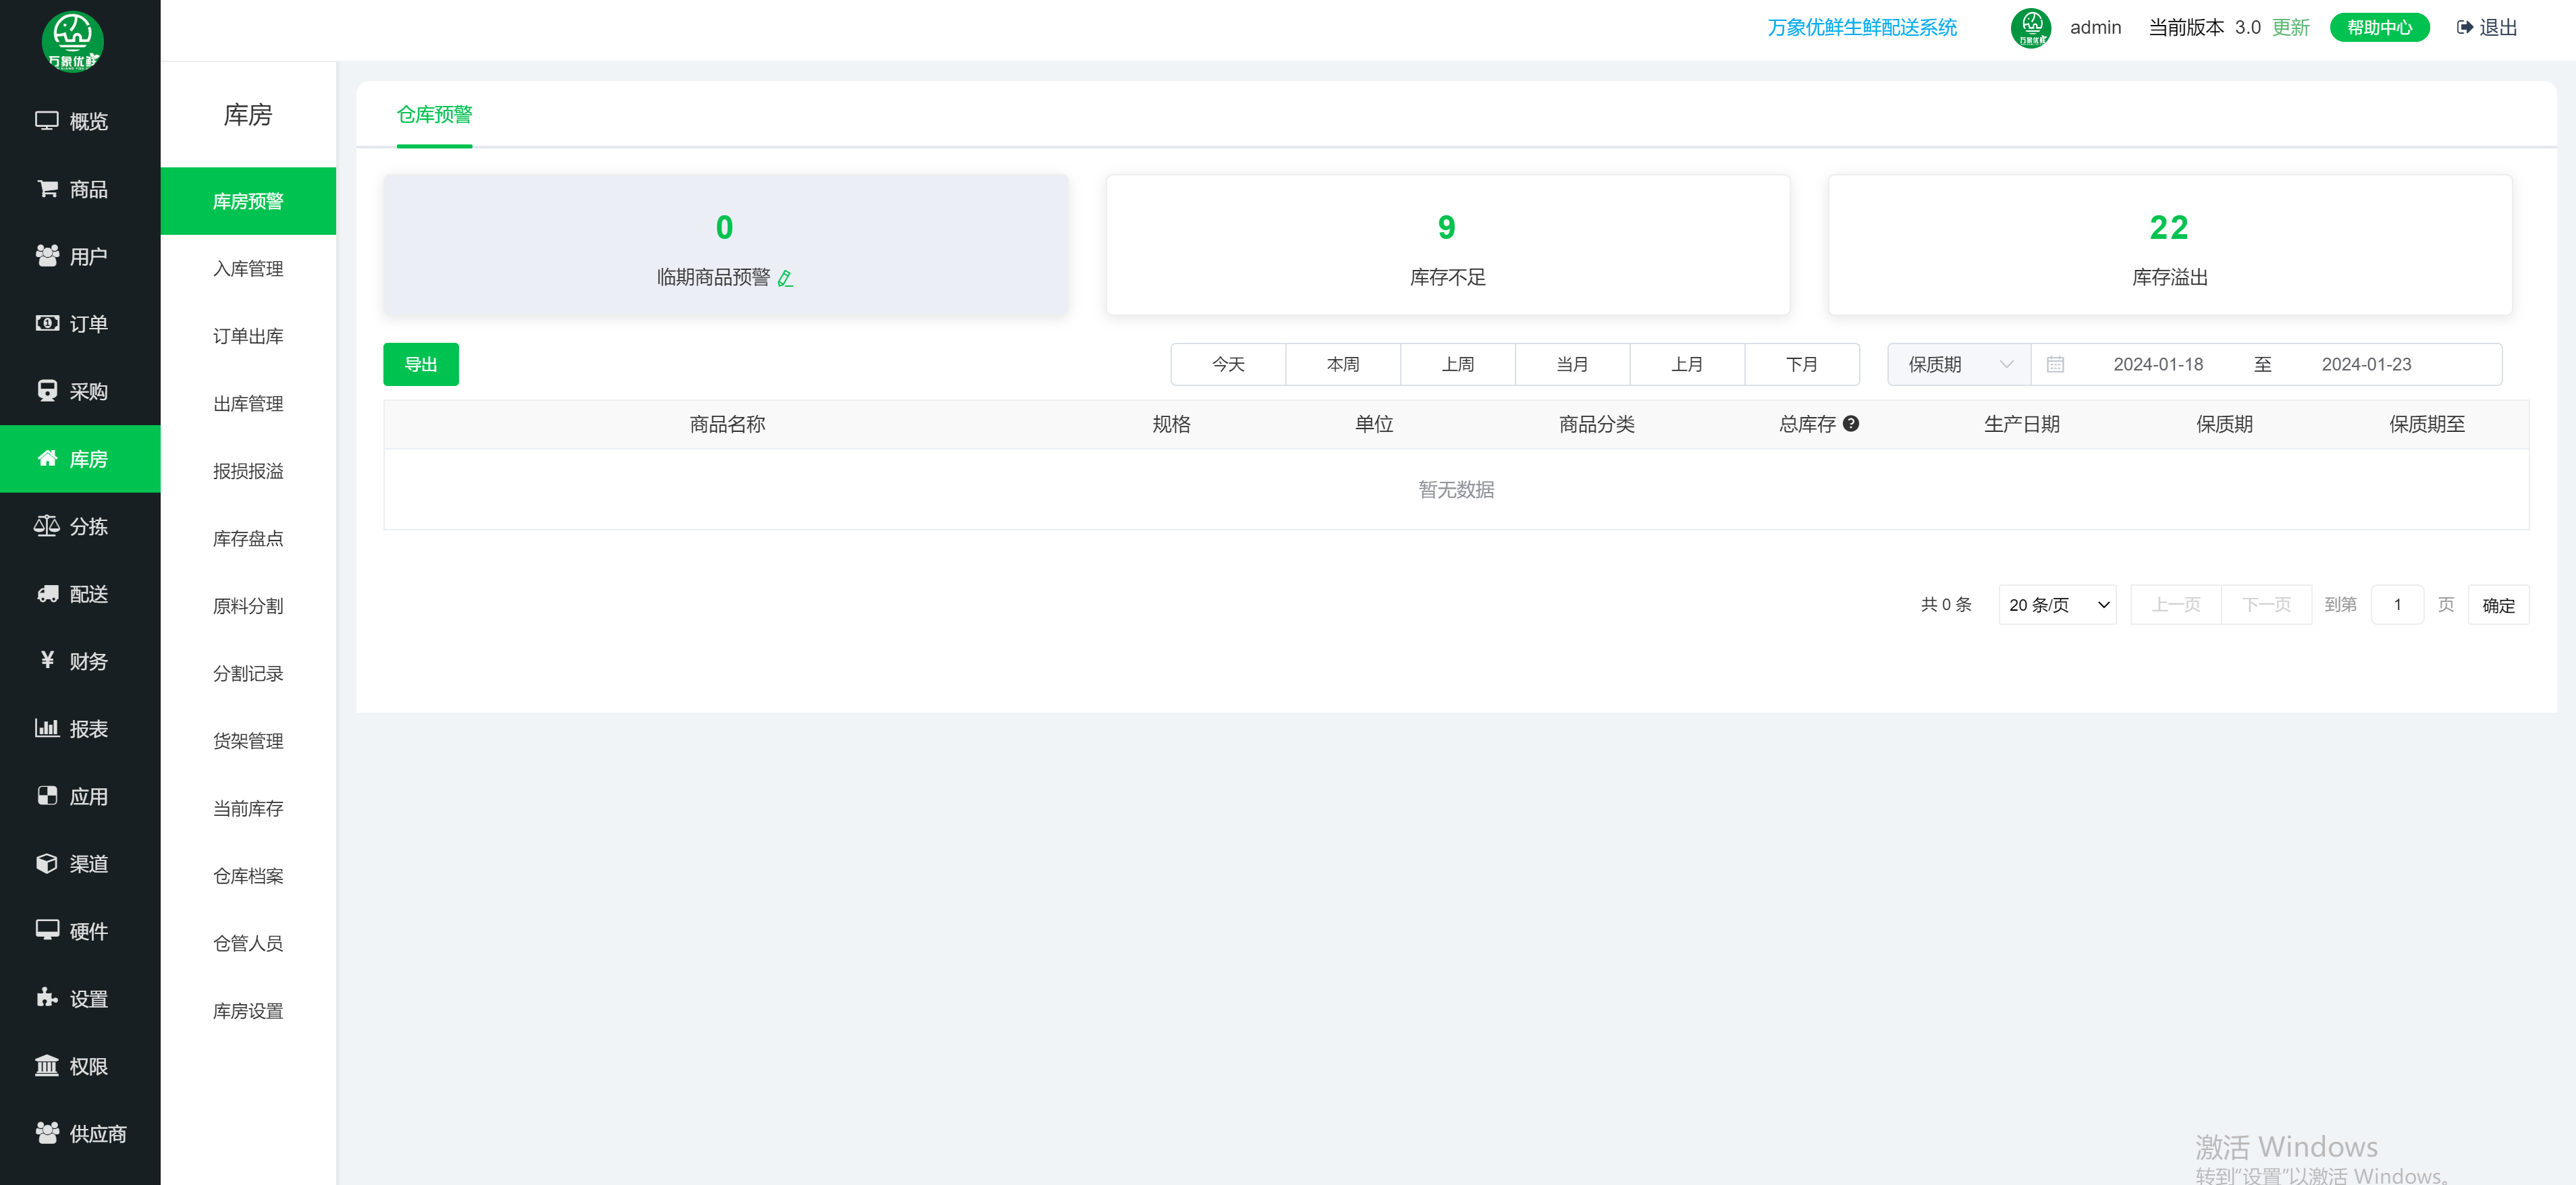Click the calendar icon in the date range field

point(2055,364)
